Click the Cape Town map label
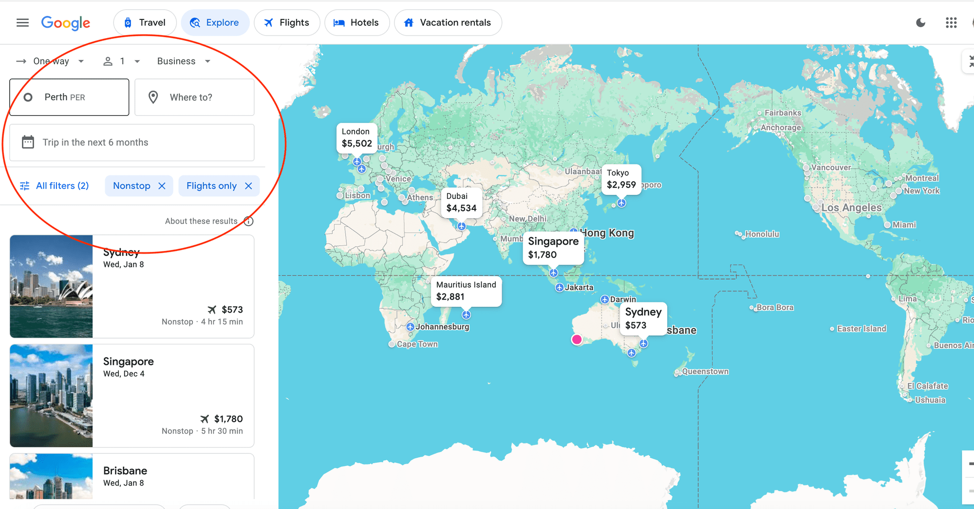 [x=417, y=344]
